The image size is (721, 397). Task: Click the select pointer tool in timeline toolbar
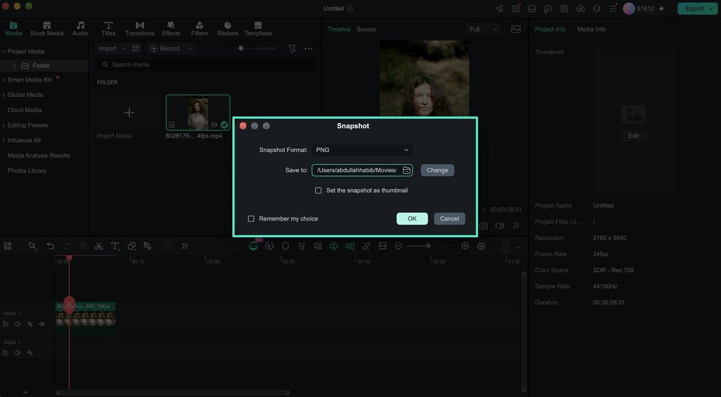point(33,246)
